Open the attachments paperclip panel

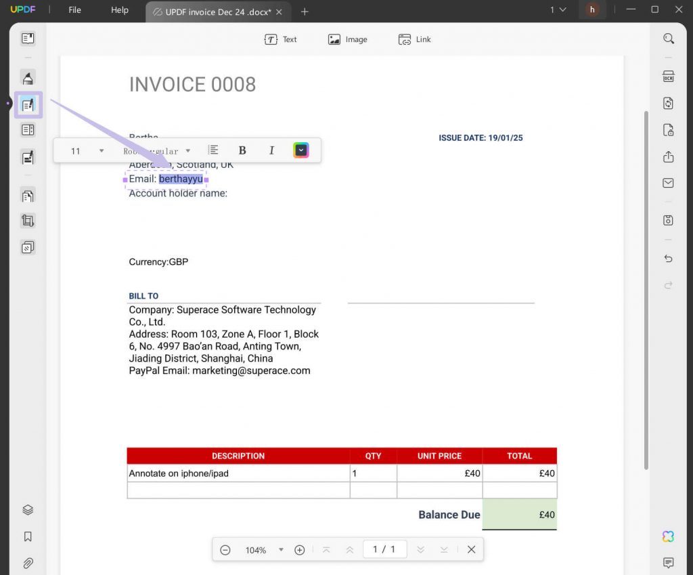pyautogui.click(x=28, y=563)
